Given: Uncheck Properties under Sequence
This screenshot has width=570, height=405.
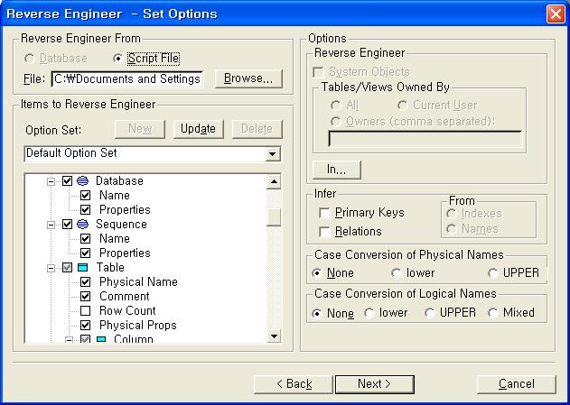Looking at the screenshot, I should (x=86, y=253).
